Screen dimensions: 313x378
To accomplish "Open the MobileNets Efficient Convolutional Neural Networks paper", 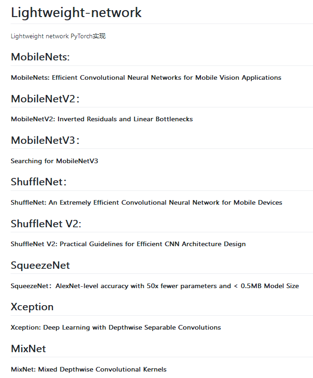I will 146,77.
